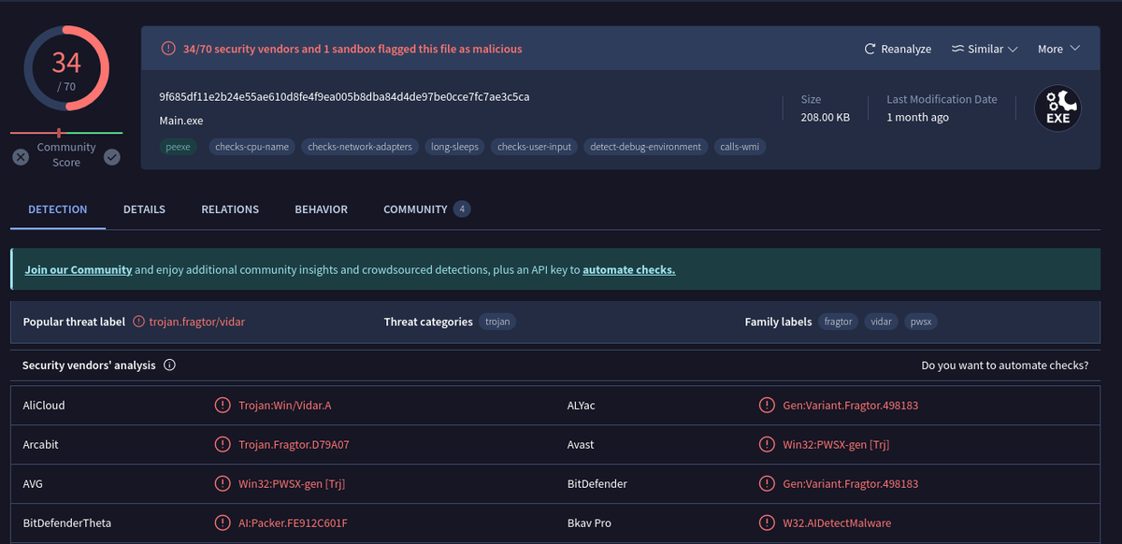1122x544 pixels.
Task: Click the AI:Packer.FE912C601F detection result
Action: 293,523
